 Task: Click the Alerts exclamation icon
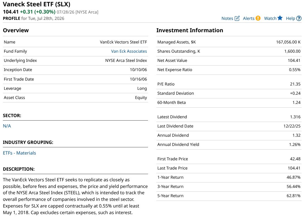point(258,18)
